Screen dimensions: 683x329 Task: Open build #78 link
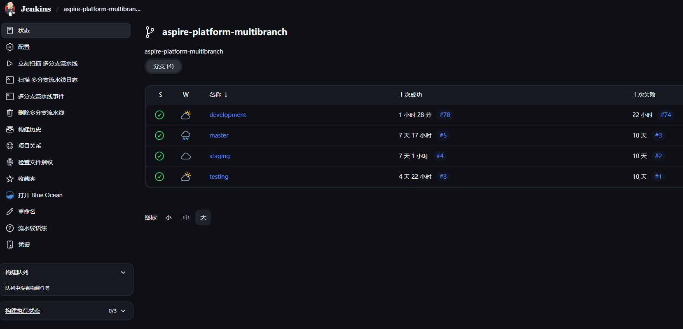click(444, 115)
